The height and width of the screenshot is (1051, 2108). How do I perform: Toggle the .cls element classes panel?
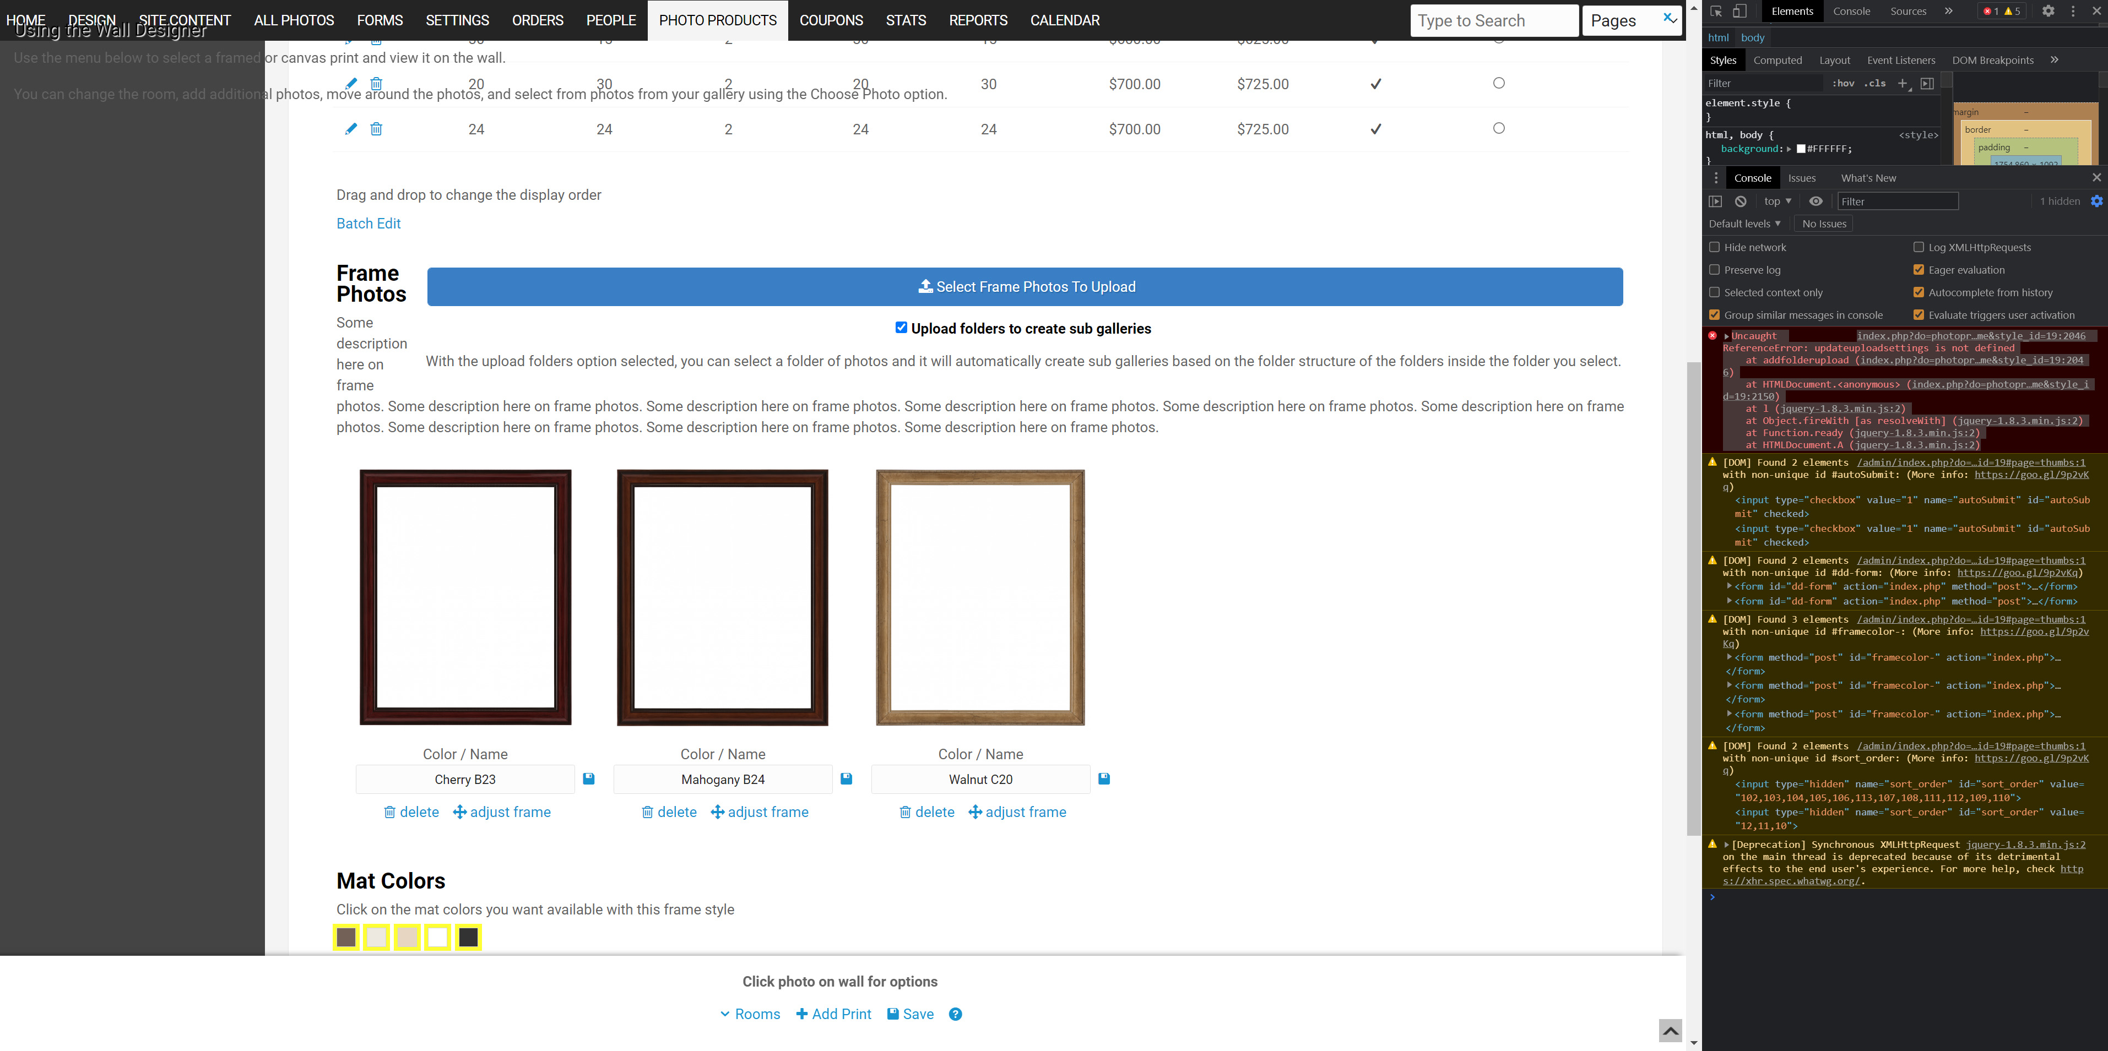(x=1875, y=84)
